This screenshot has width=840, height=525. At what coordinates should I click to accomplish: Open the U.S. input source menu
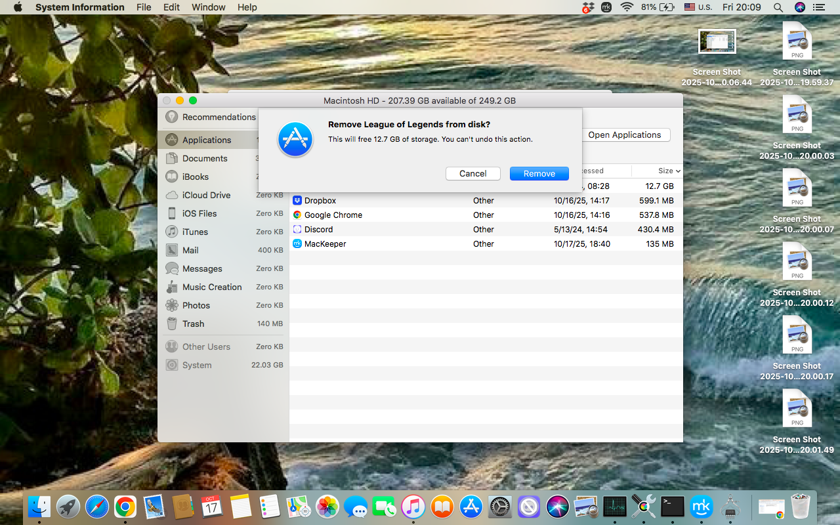(x=698, y=7)
